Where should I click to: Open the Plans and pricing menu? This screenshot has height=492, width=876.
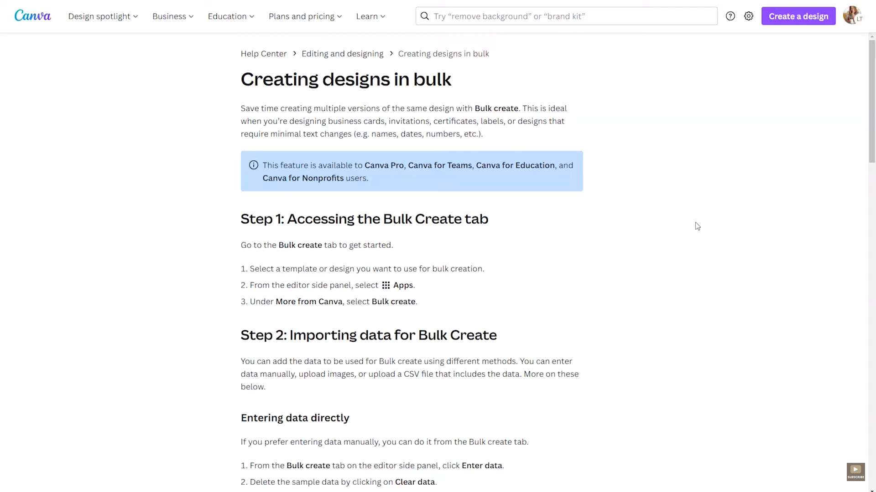point(305,16)
